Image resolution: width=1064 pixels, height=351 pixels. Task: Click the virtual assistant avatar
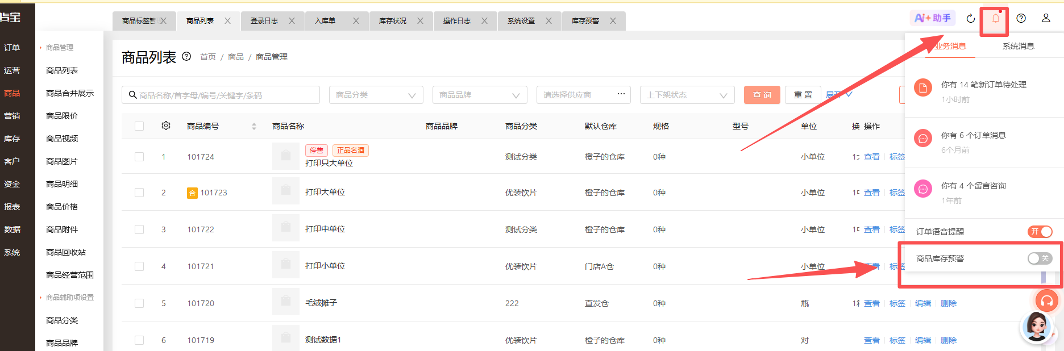[1037, 327]
